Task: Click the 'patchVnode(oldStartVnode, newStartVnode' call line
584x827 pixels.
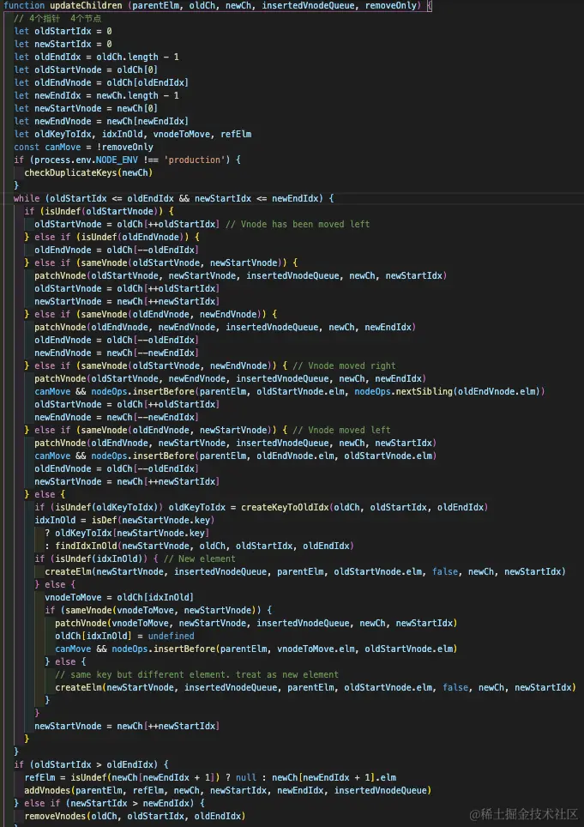Action: pos(241,276)
